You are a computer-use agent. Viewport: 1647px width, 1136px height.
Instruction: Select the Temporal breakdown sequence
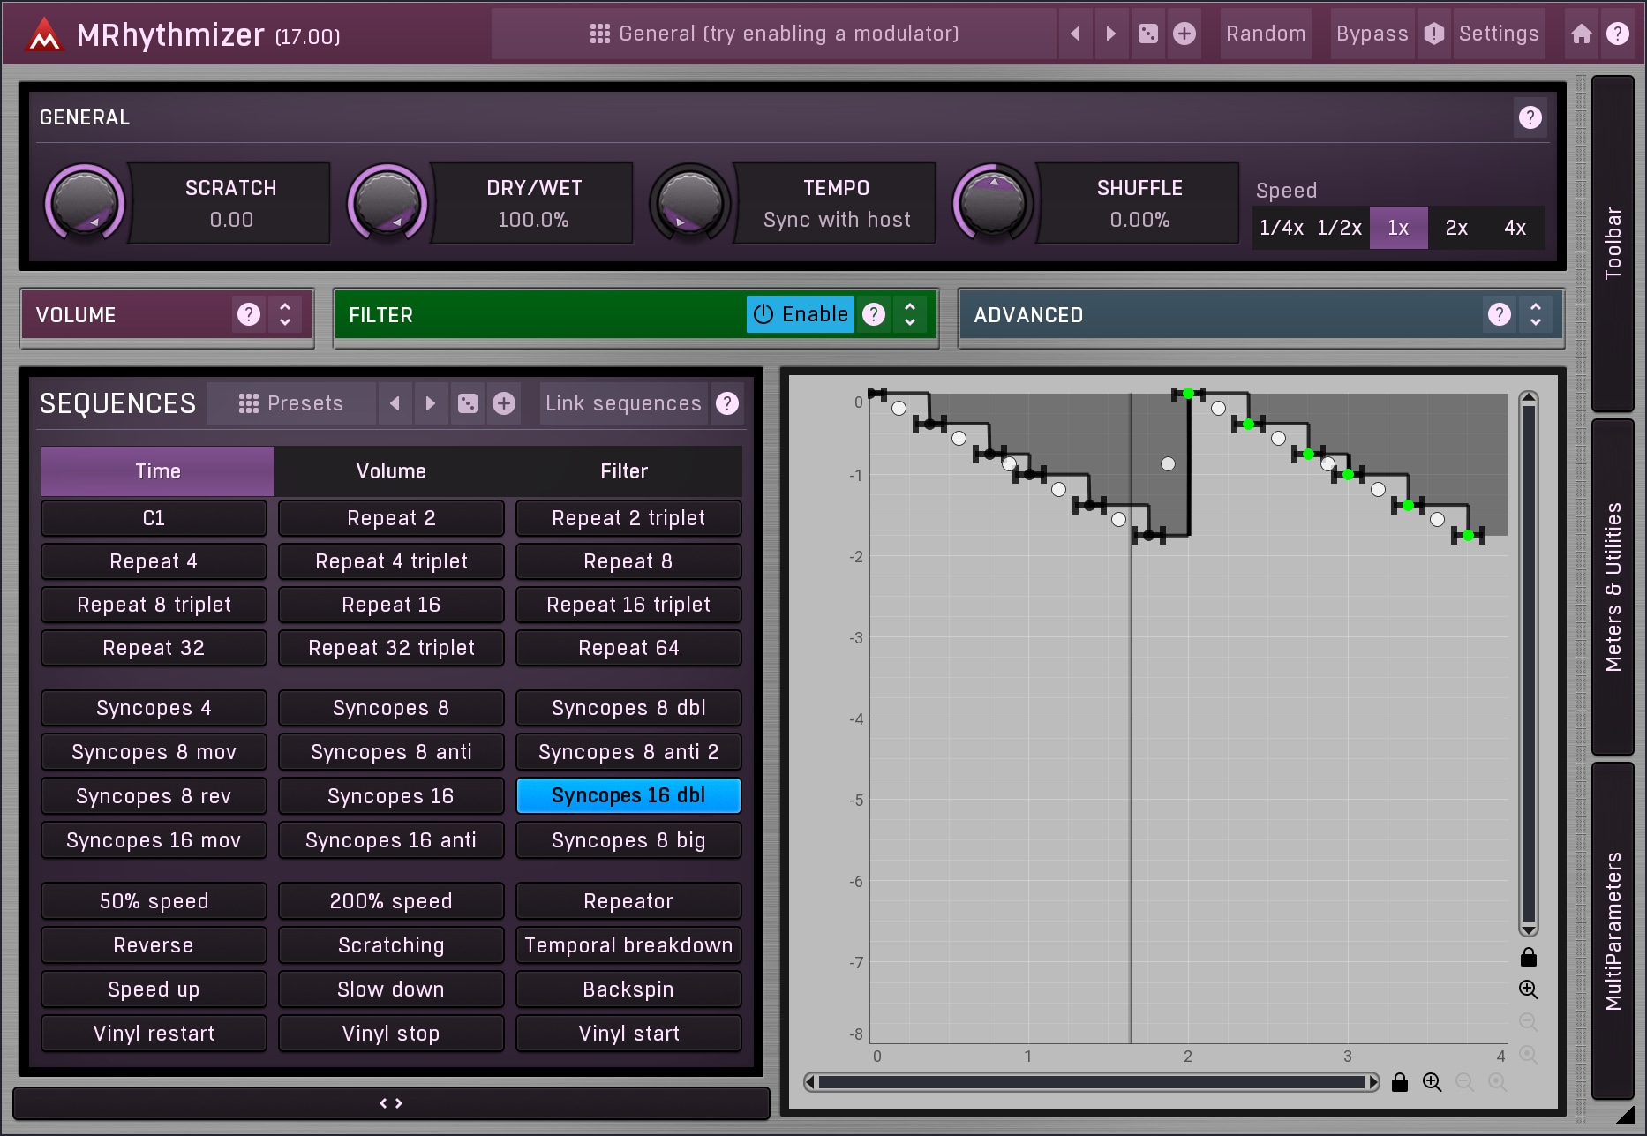tap(628, 945)
